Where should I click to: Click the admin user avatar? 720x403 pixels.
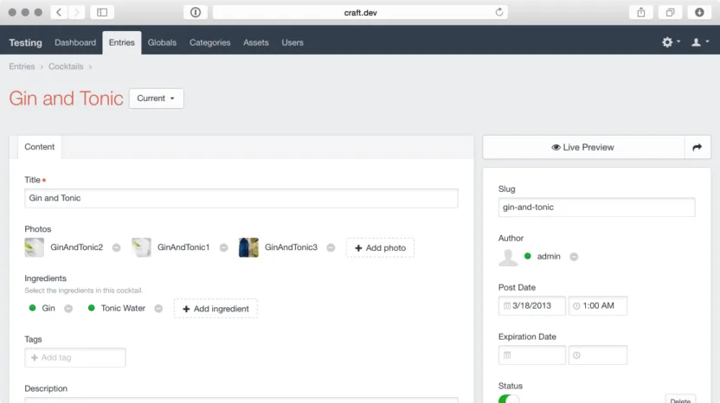(x=508, y=257)
